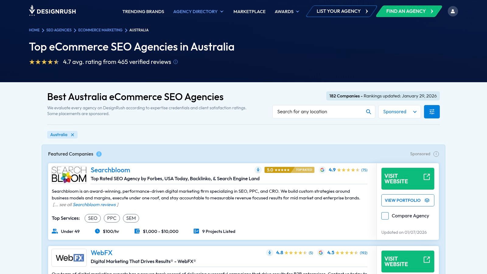This screenshot has height=274, width=487.
Task: Click the '182 Companies' rankings updated label
Action: 383,96
